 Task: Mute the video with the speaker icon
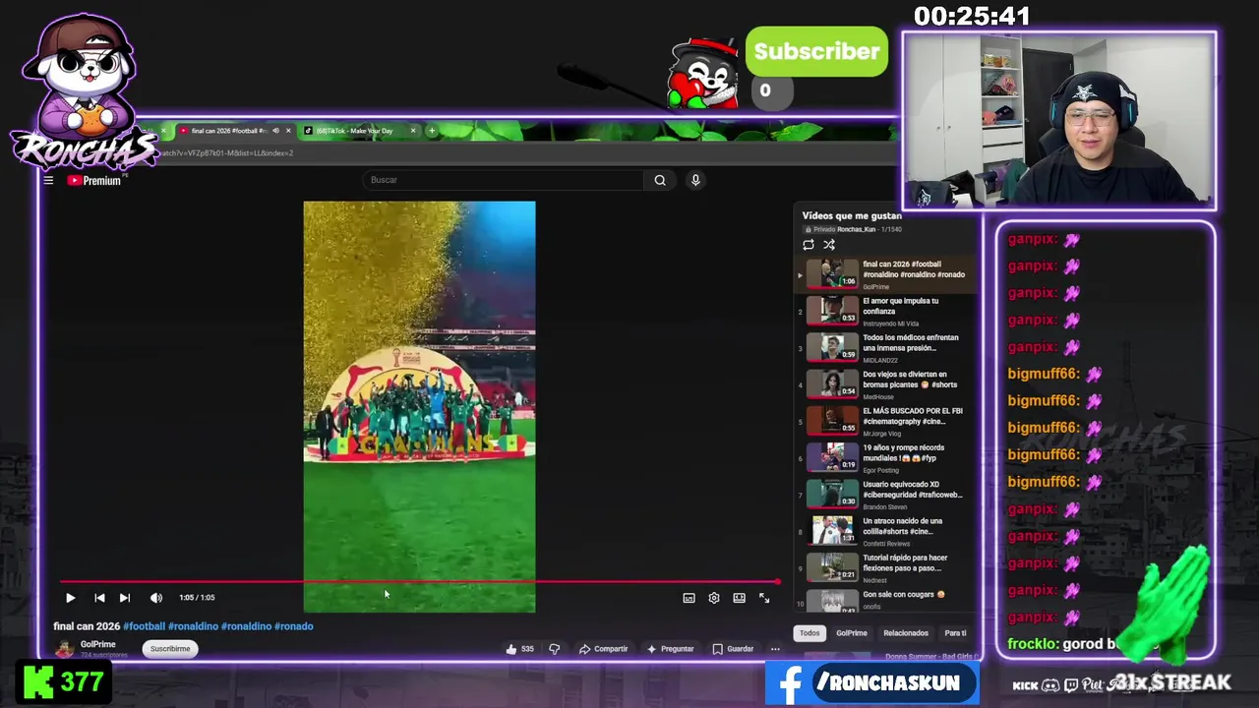(x=156, y=598)
